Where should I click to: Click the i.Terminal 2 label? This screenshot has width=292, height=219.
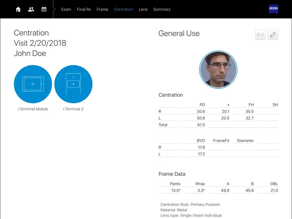73,109
